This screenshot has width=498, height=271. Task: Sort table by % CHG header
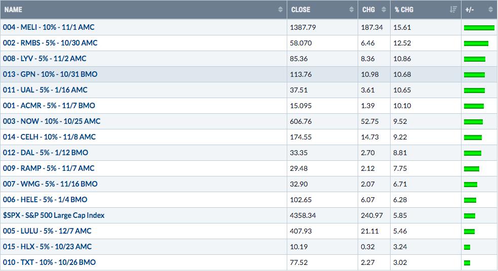404,10
